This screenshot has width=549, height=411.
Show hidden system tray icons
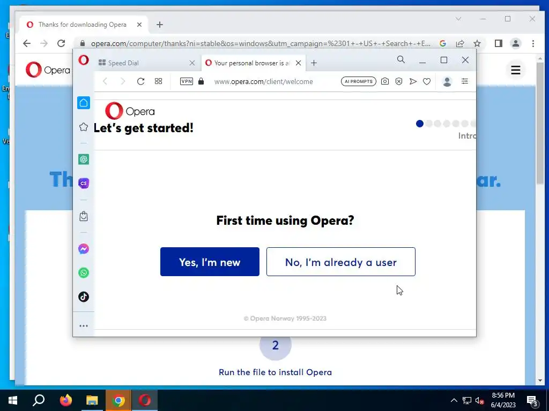(x=454, y=400)
